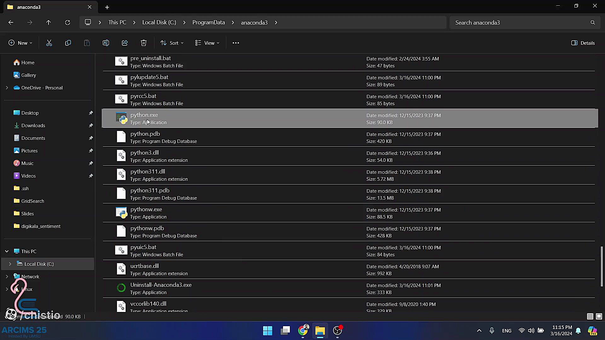
Task: Click File Explorer taskbar icon
Action: tap(320, 331)
